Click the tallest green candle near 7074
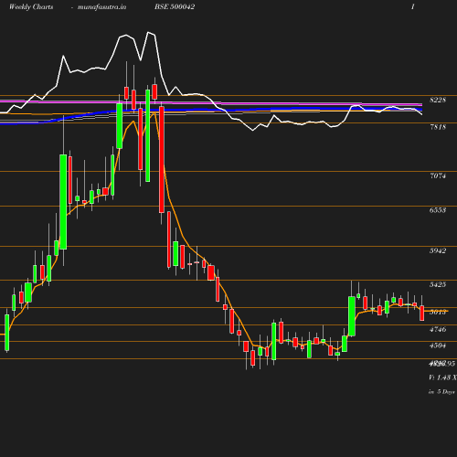This screenshot has height=457, width=457. pos(63,202)
